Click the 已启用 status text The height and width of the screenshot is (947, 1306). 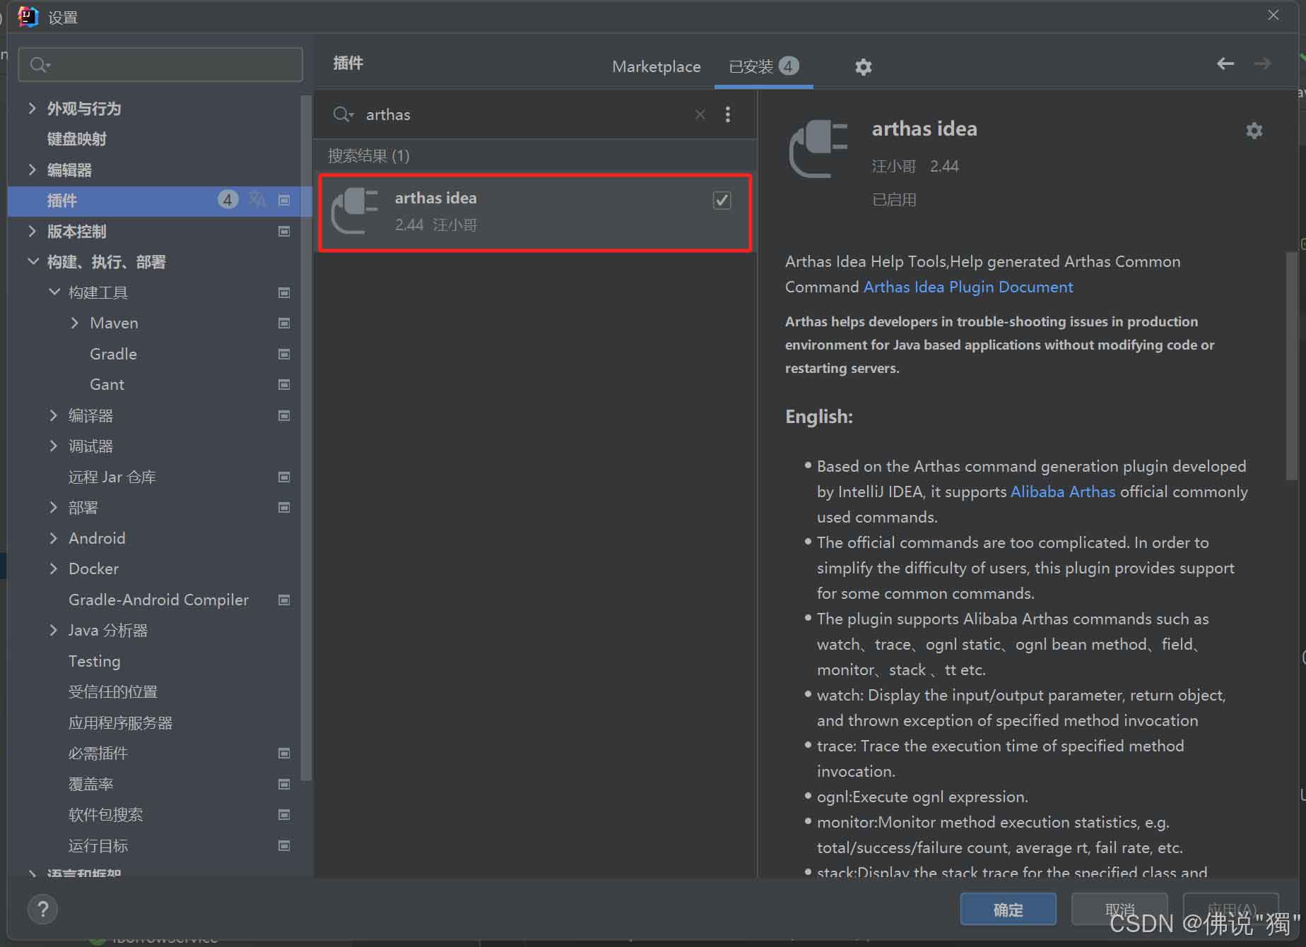click(x=894, y=200)
